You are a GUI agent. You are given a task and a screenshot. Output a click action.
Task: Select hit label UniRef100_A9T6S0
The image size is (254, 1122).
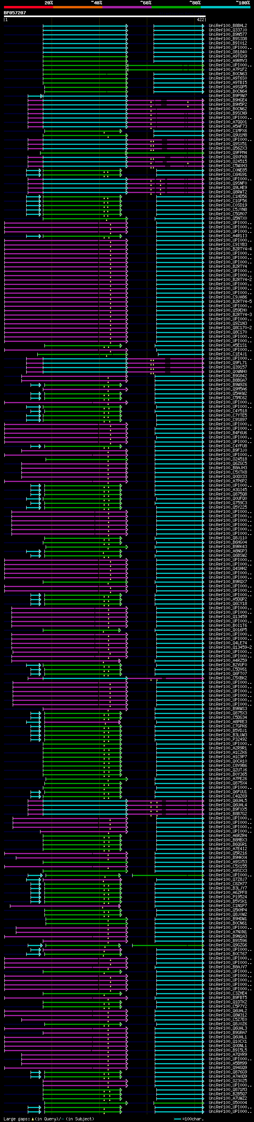228,78
